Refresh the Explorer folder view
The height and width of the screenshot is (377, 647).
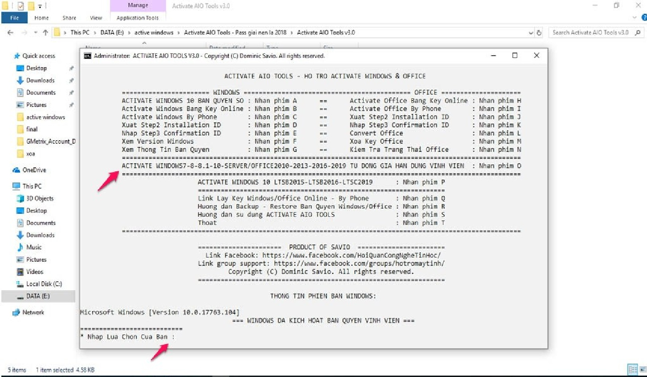pyautogui.click(x=539, y=32)
